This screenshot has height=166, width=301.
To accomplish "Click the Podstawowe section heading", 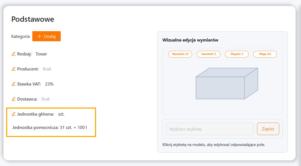I will (x=33, y=19).
